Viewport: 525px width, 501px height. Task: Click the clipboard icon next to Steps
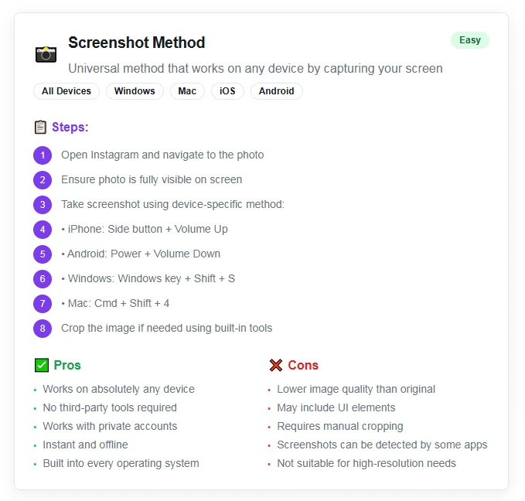41,128
